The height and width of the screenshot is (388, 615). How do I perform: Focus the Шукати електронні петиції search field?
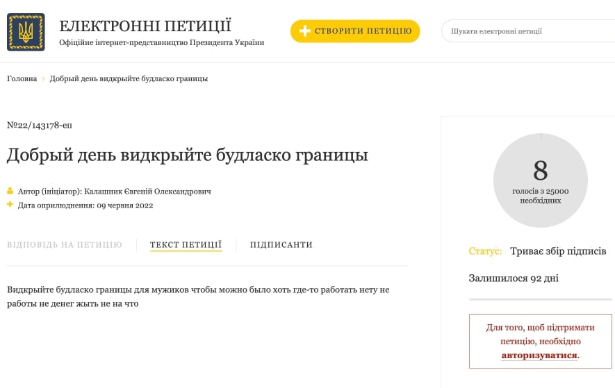(x=528, y=31)
